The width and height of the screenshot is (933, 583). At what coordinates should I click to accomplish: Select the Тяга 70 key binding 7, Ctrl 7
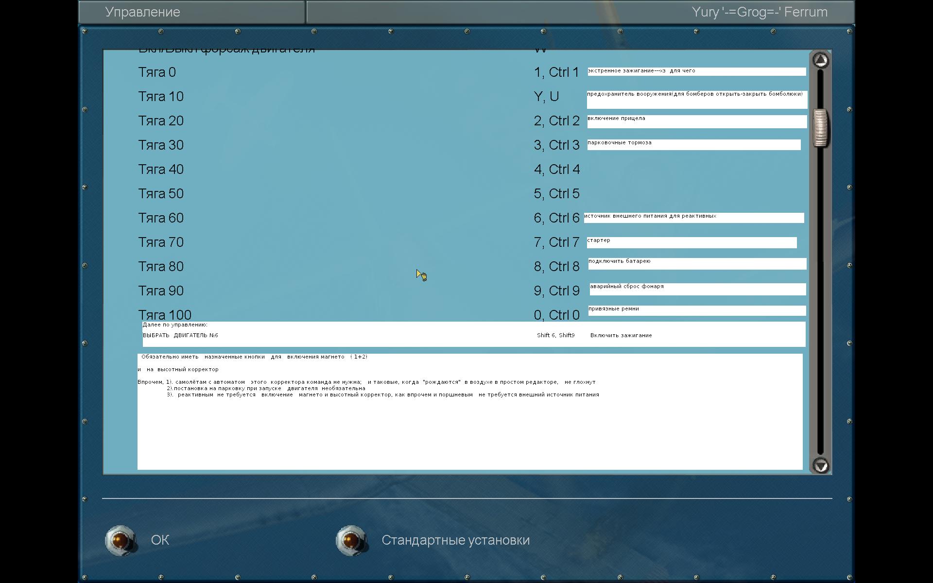click(556, 242)
